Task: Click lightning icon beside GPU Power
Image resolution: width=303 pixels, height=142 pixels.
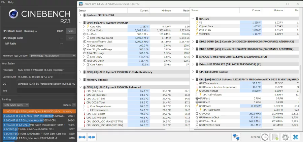Action: pyautogui.click(x=197, y=106)
